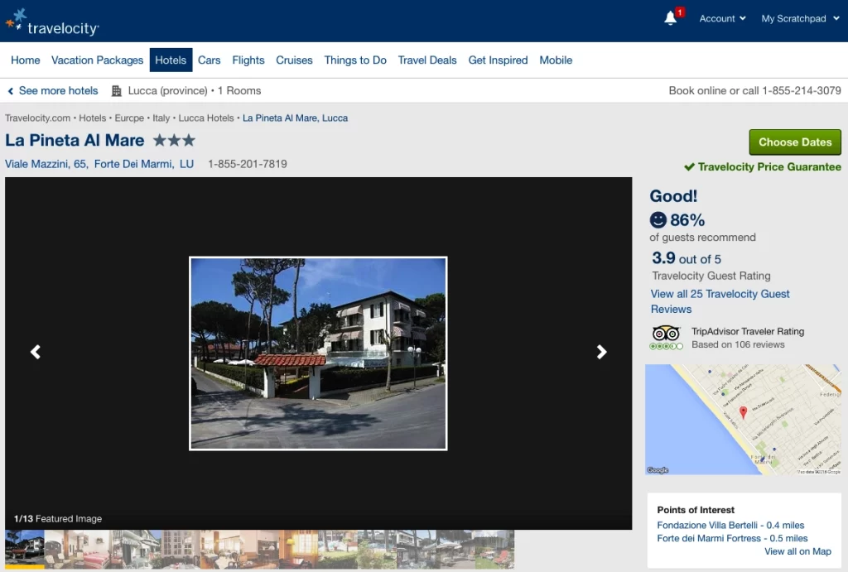Open the Flights tab
Viewport: 848px width, 572px height.
248,60
